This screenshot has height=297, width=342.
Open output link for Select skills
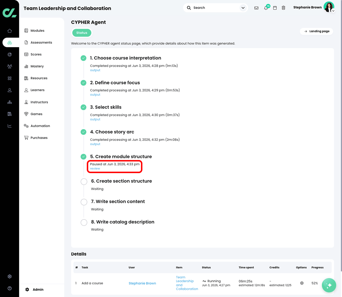click(95, 119)
